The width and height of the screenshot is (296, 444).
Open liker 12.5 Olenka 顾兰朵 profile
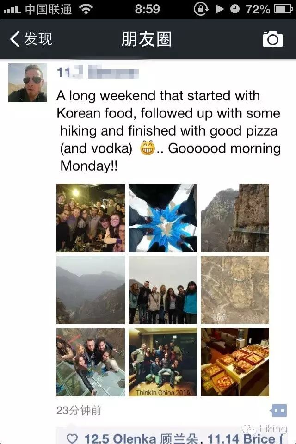click(141, 438)
